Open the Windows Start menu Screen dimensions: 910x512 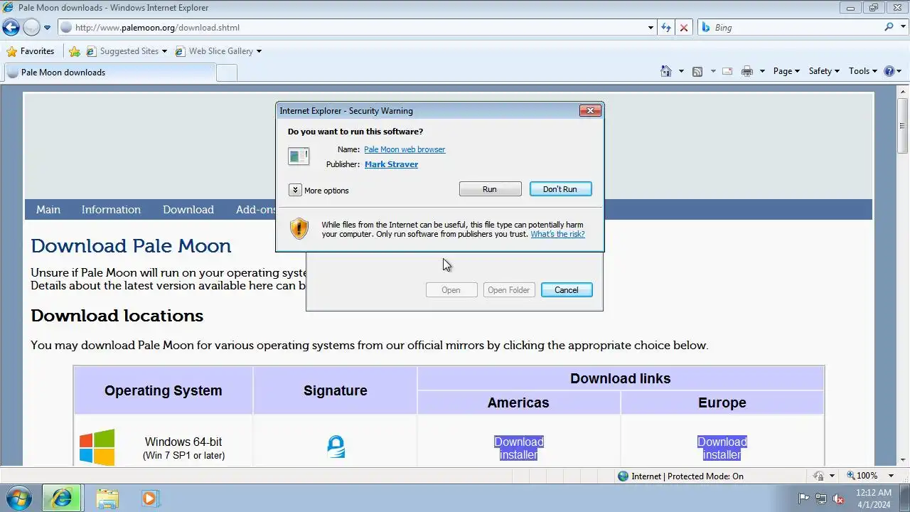(18, 498)
